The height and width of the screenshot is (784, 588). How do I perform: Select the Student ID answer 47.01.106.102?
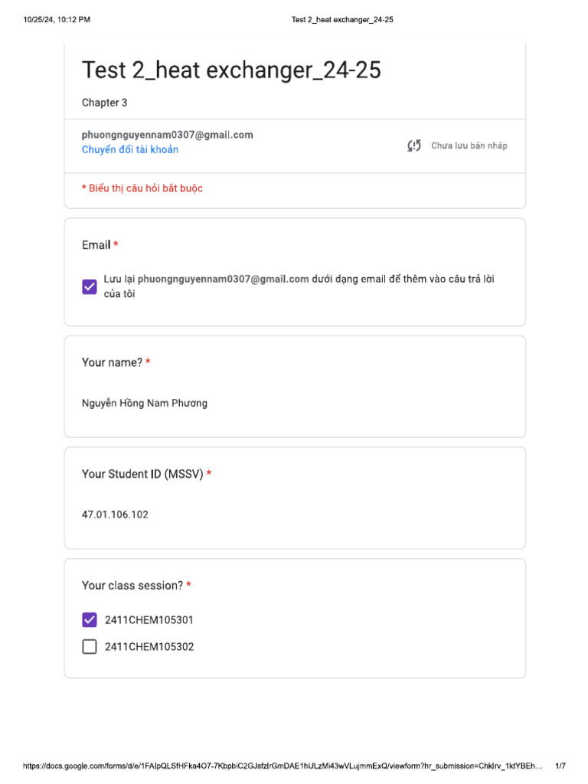[116, 514]
